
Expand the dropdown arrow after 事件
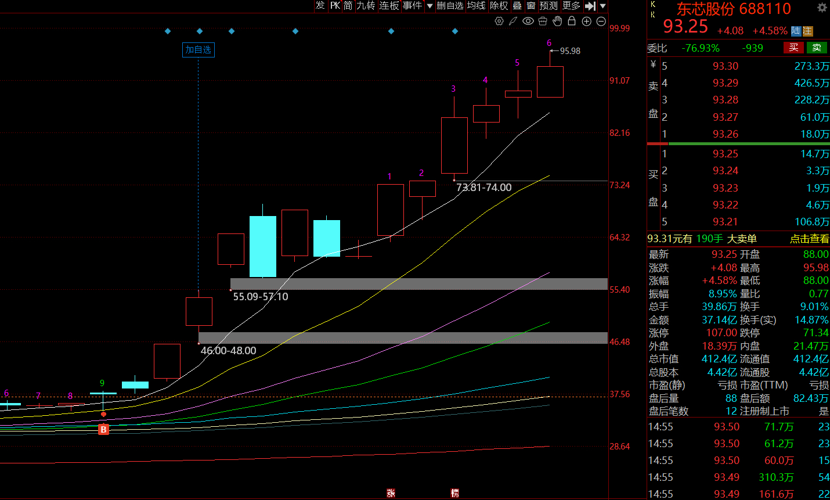pyautogui.click(x=430, y=6)
